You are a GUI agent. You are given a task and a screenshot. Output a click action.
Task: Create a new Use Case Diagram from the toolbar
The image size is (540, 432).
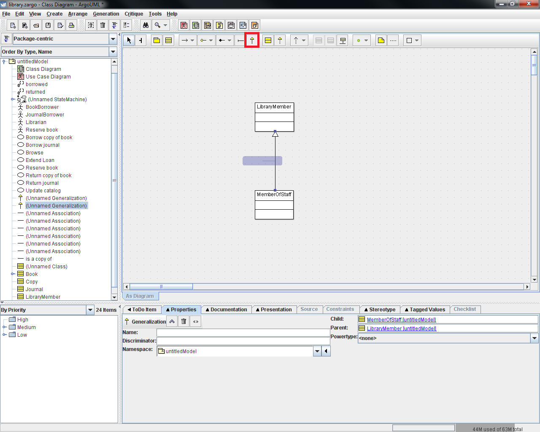(184, 25)
